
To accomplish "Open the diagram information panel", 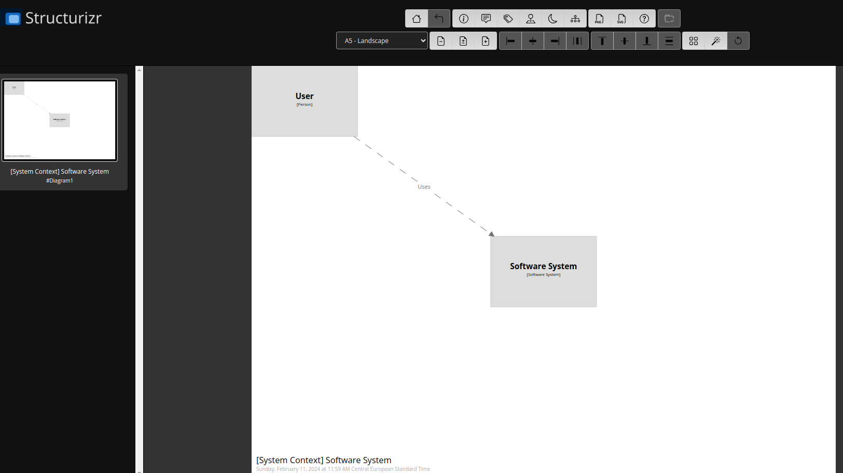I will 463,18.
